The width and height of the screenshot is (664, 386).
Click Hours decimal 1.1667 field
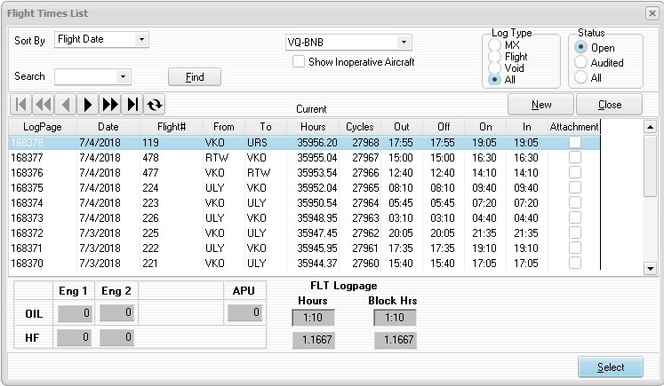[314, 340]
